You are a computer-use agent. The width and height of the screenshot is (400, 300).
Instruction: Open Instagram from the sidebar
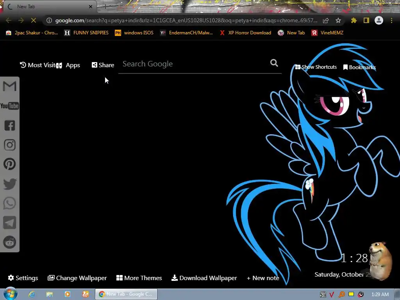coord(10,145)
